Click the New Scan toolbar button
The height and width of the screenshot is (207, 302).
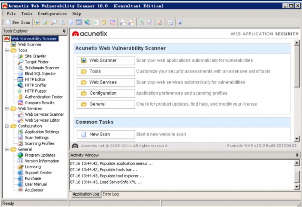click(x=18, y=22)
